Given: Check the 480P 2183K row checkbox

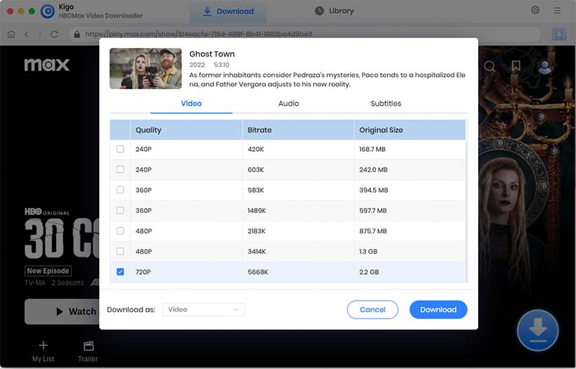Looking at the screenshot, I should (120, 231).
